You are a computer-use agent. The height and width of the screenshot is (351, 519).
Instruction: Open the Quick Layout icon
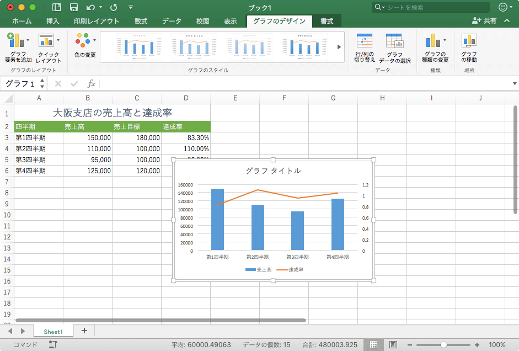46,40
